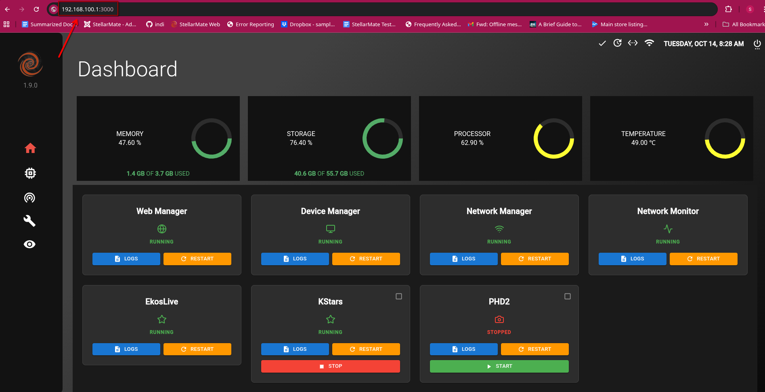Screen dimensions: 765x392
Task: Expand the hidden bookmarks overflow chevron
Action: click(x=706, y=24)
